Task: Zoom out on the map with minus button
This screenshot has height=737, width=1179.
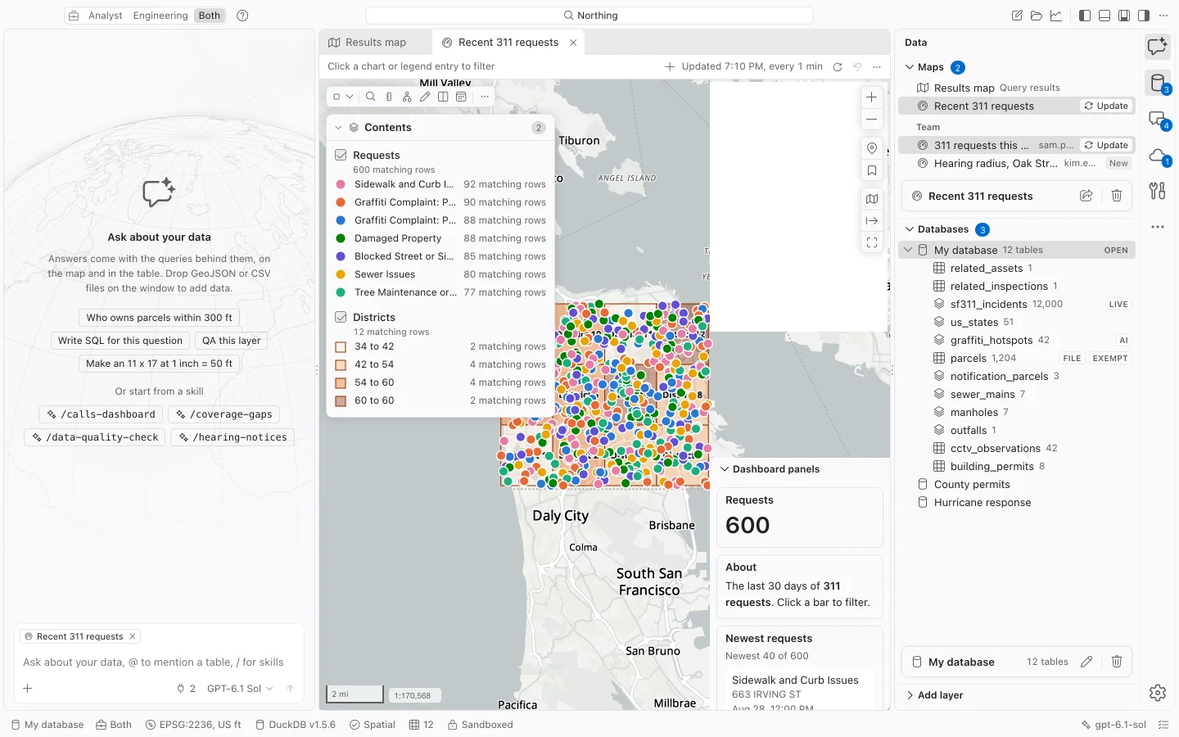Action: [x=872, y=120]
